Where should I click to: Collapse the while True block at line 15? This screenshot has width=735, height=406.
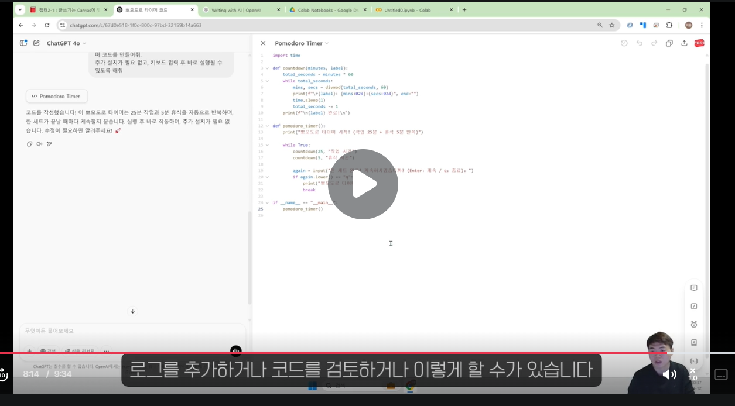268,145
